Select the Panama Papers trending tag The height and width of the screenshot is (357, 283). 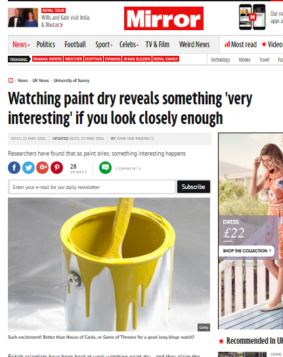coord(47,59)
